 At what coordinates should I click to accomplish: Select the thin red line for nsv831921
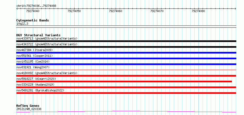(x=126, y=70)
